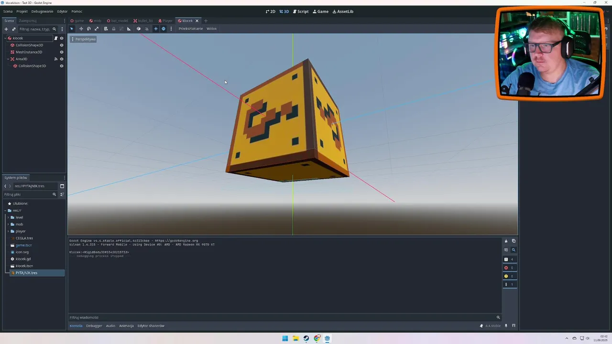
Task: Toggle standard messages filter showing 4
Action: [x=510, y=259]
